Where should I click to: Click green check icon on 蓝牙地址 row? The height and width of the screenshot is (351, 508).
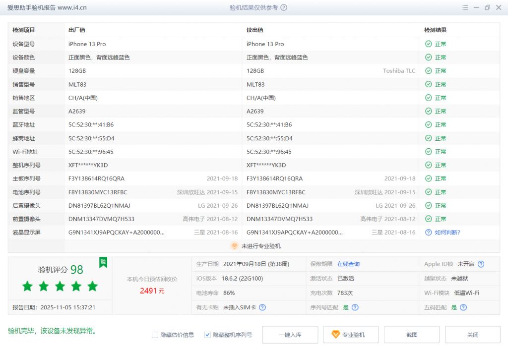(x=428, y=124)
